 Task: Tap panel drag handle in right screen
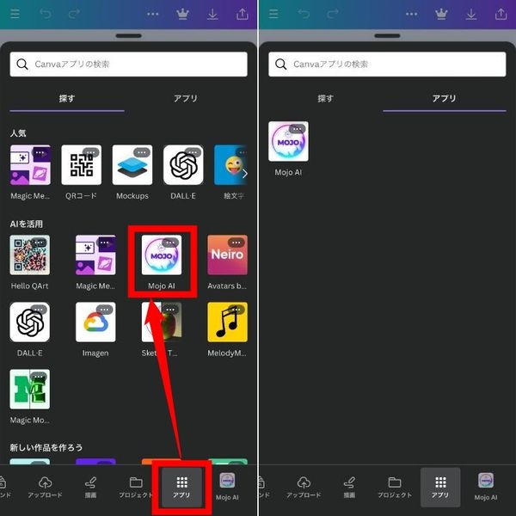[387, 35]
